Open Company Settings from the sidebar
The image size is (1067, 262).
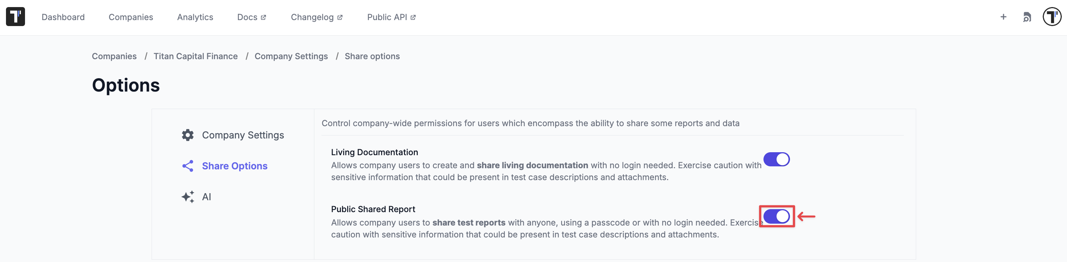(243, 134)
